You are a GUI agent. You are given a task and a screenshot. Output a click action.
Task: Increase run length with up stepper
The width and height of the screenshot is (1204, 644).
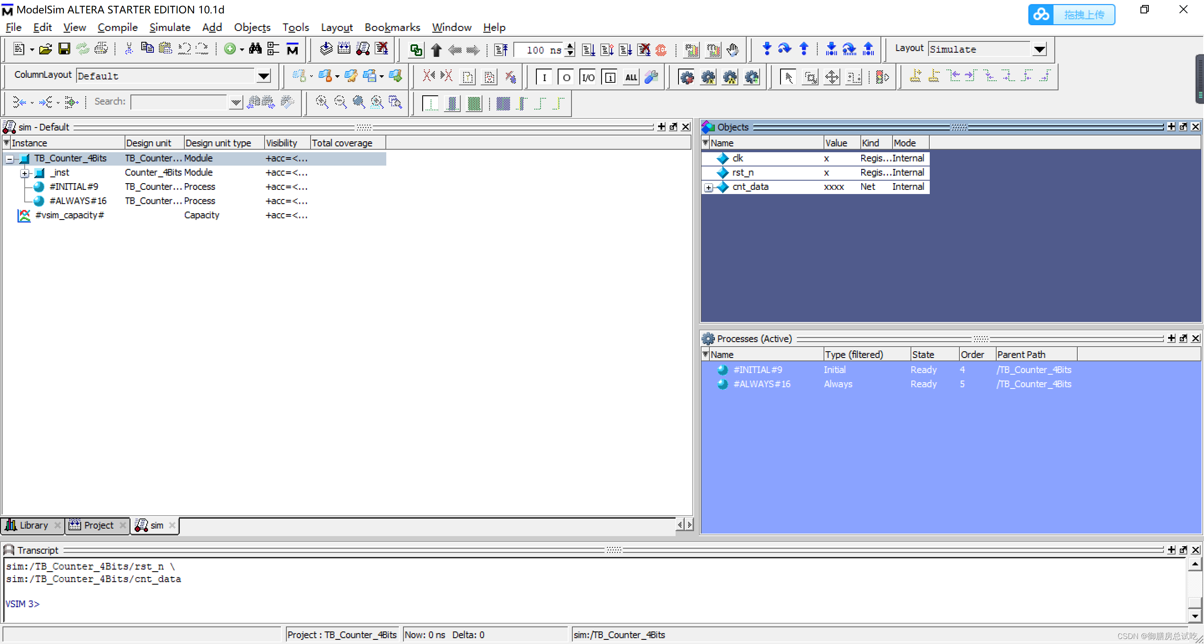(x=570, y=46)
